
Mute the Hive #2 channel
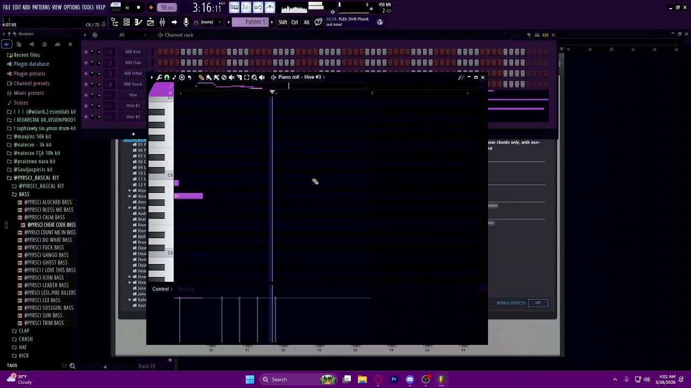86,106
